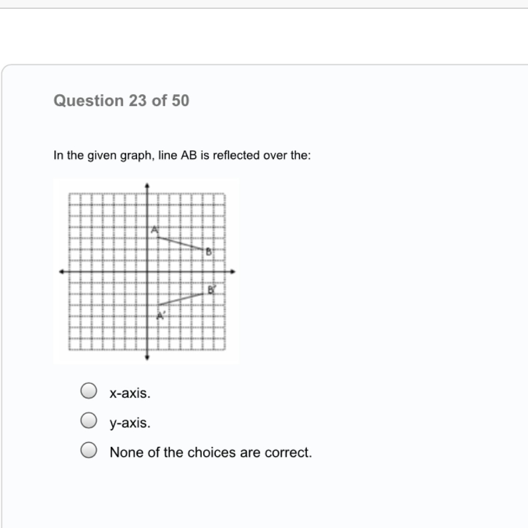Click the question text about line AB

click(x=182, y=155)
